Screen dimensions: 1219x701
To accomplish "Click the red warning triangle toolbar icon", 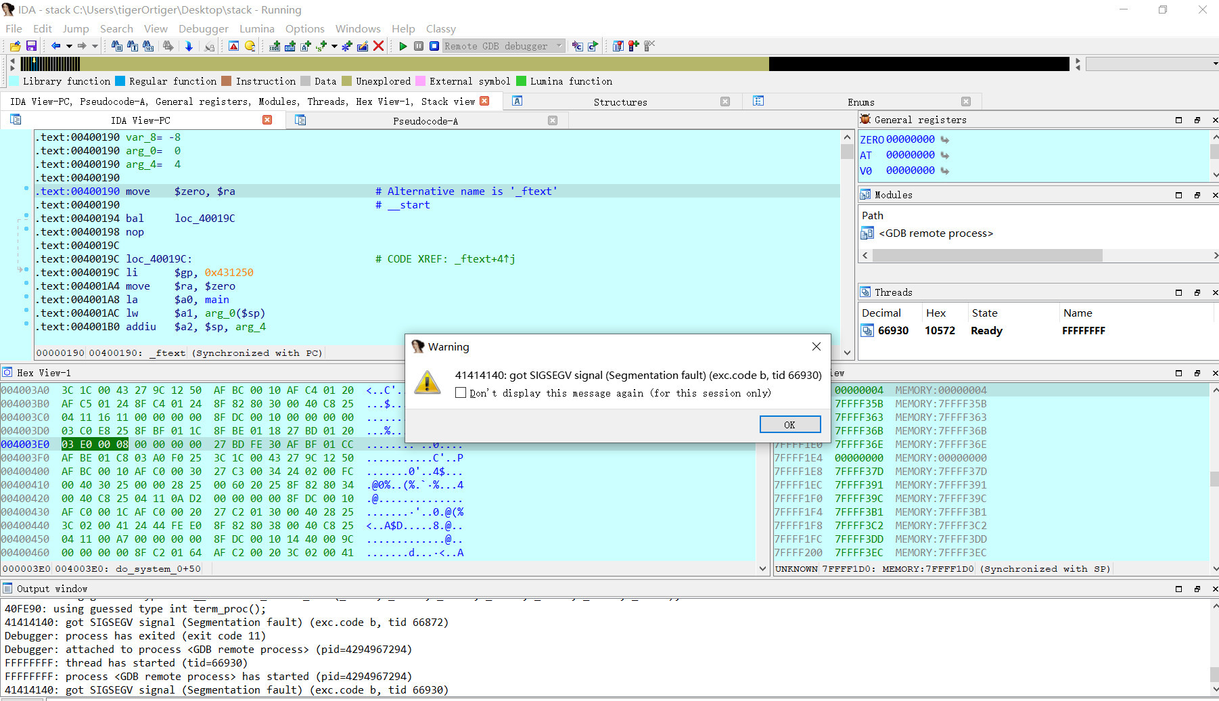I will click(233, 46).
